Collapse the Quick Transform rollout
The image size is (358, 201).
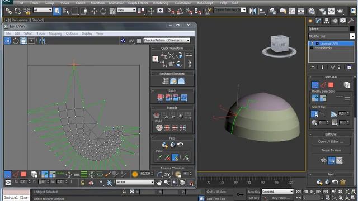coord(153,49)
